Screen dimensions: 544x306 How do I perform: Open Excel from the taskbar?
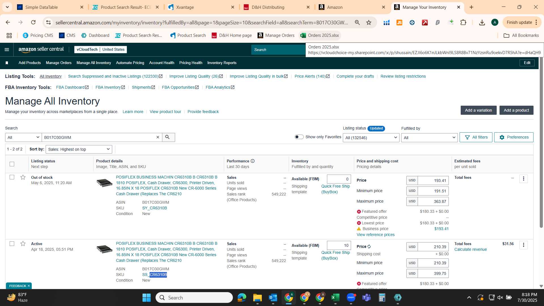pyautogui.click(x=335, y=297)
